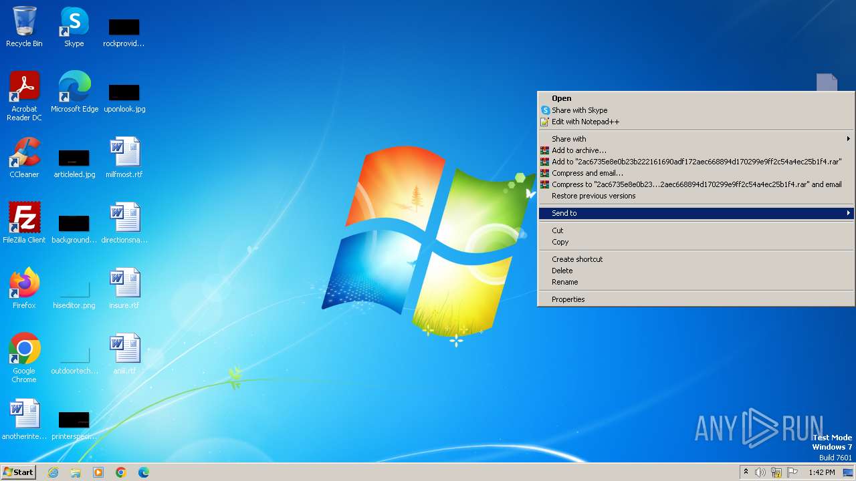This screenshot has height=481, width=856.
Task: Select the outdoortech... file icon
Action: [x=74, y=359]
